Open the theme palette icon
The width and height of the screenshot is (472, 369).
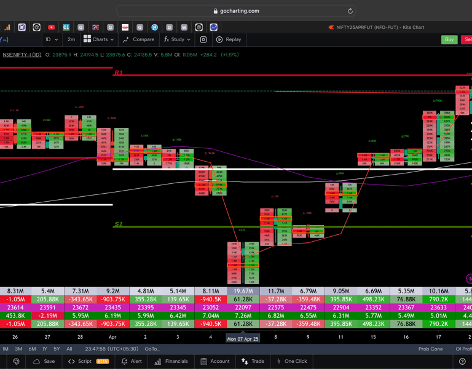16,361
